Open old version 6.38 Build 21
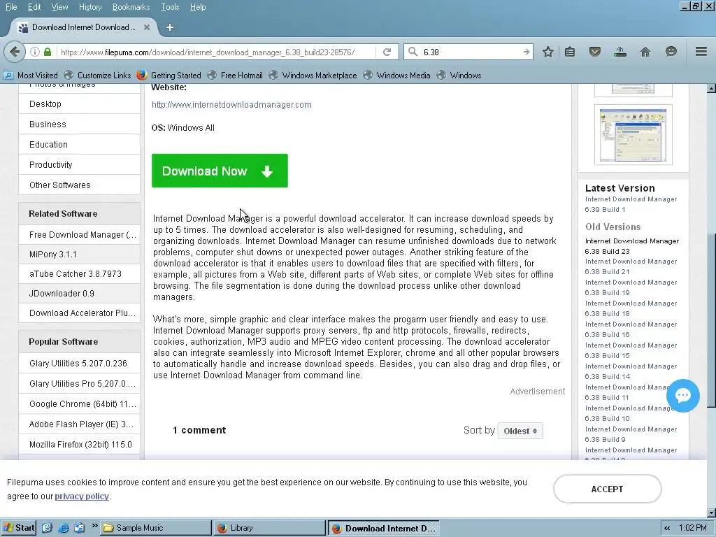This screenshot has width=716, height=537. tap(631, 266)
